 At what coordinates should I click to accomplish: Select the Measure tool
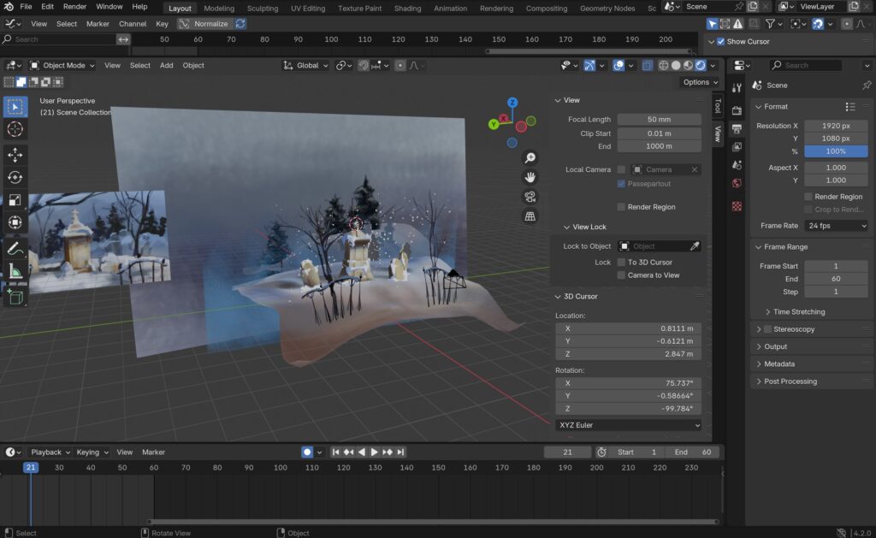(x=15, y=272)
